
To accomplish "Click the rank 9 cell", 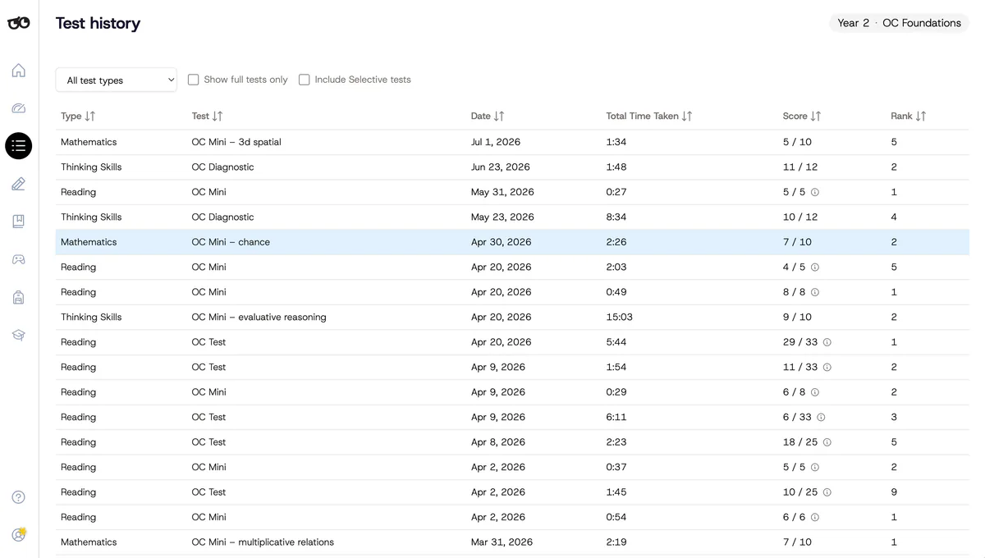I will (x=894, y=492).
